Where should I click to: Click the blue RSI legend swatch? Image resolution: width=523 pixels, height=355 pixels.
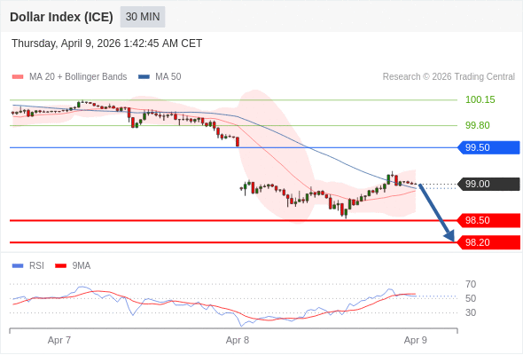18,266
